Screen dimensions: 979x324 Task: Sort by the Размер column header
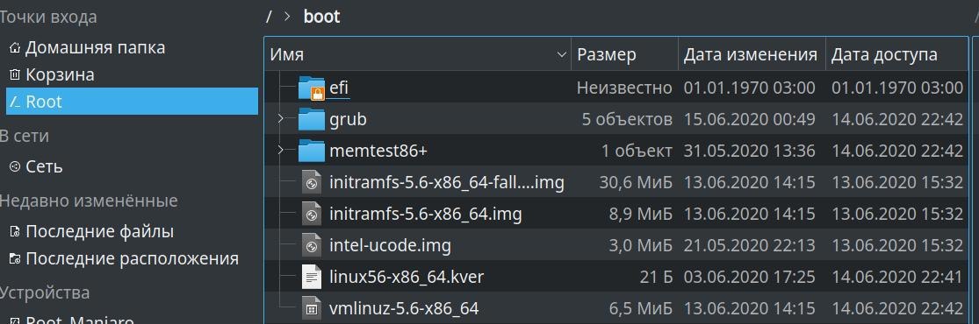[624, 55]
